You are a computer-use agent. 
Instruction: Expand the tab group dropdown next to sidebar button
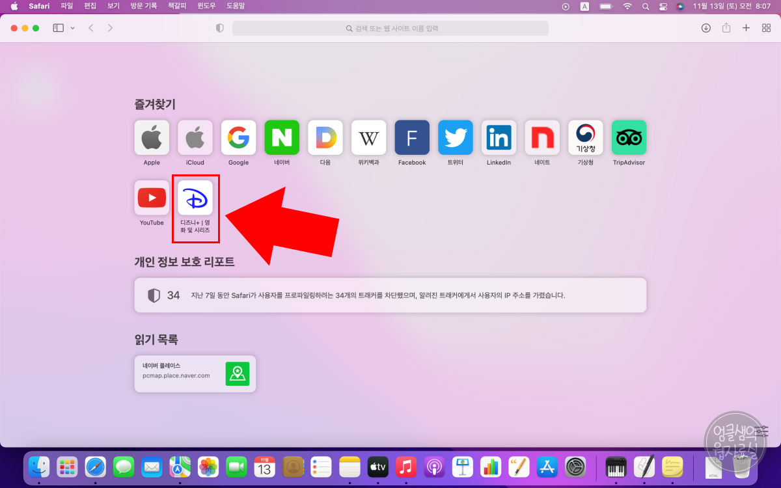click(72, 28)
